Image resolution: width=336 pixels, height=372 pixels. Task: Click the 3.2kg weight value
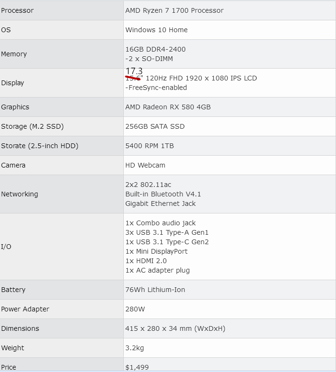[x=135, y=348]
